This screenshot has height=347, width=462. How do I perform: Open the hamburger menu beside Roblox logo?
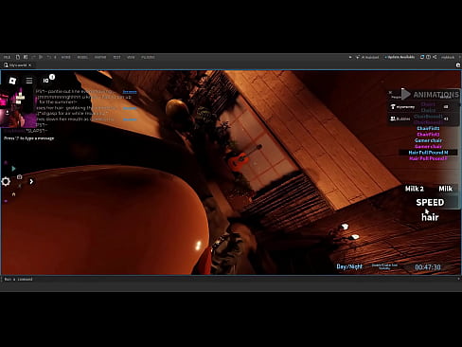tap(29, 81)
